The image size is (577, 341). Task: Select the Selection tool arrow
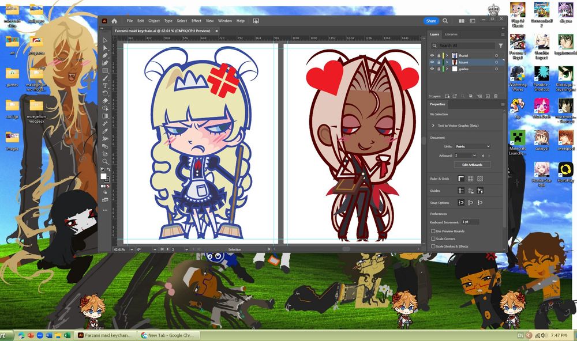click(105, 40)
